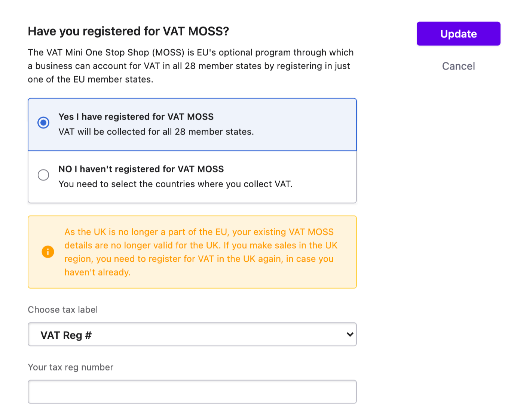Click the orange info icon in the UK warning

[48, 252]
